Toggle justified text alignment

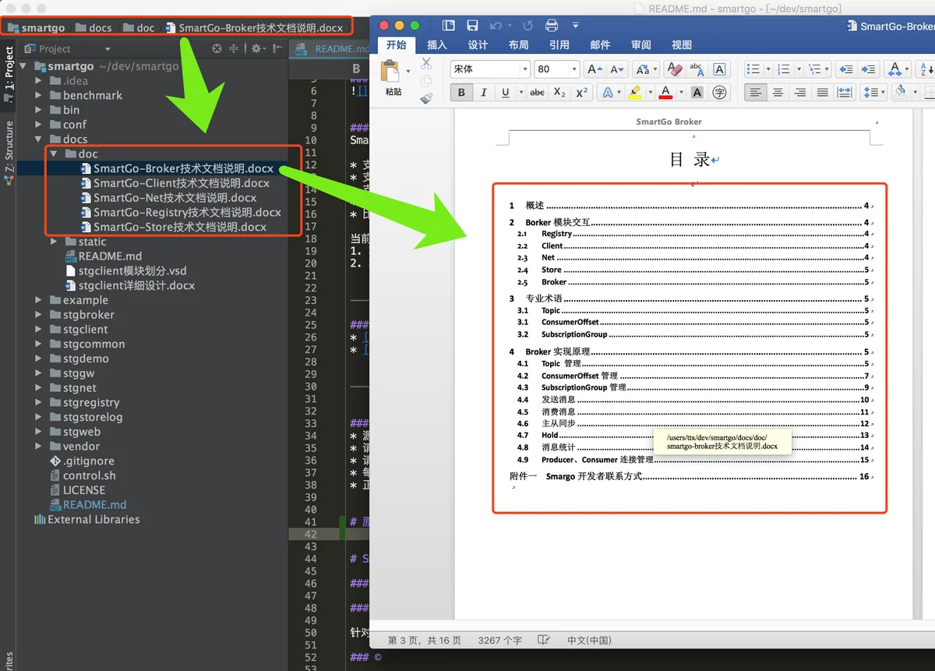pyautogui.click(x=822, y=93)
